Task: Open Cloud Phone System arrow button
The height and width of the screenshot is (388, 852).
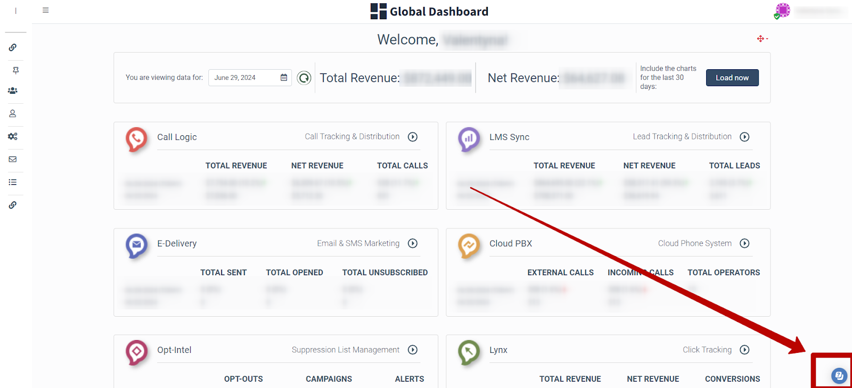Action: (x=744, y=244)
